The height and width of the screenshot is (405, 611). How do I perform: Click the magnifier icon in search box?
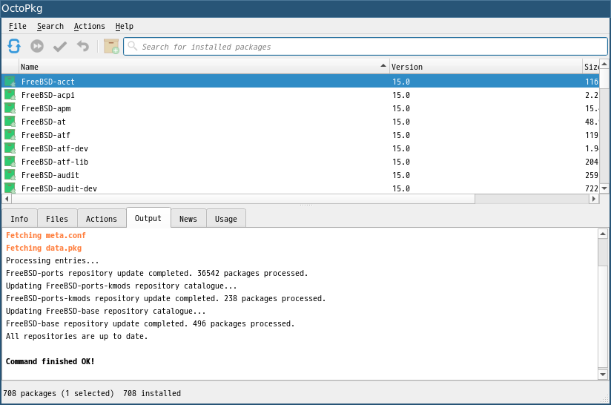pyautogui.click(x=133, y=46)
